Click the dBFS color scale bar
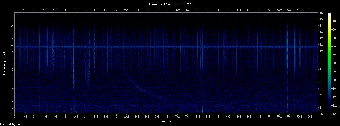This screenshot has height=126, width=340. [329, 63]
